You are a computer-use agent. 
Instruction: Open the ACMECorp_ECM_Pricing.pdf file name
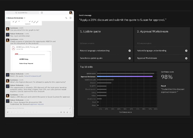27,47
